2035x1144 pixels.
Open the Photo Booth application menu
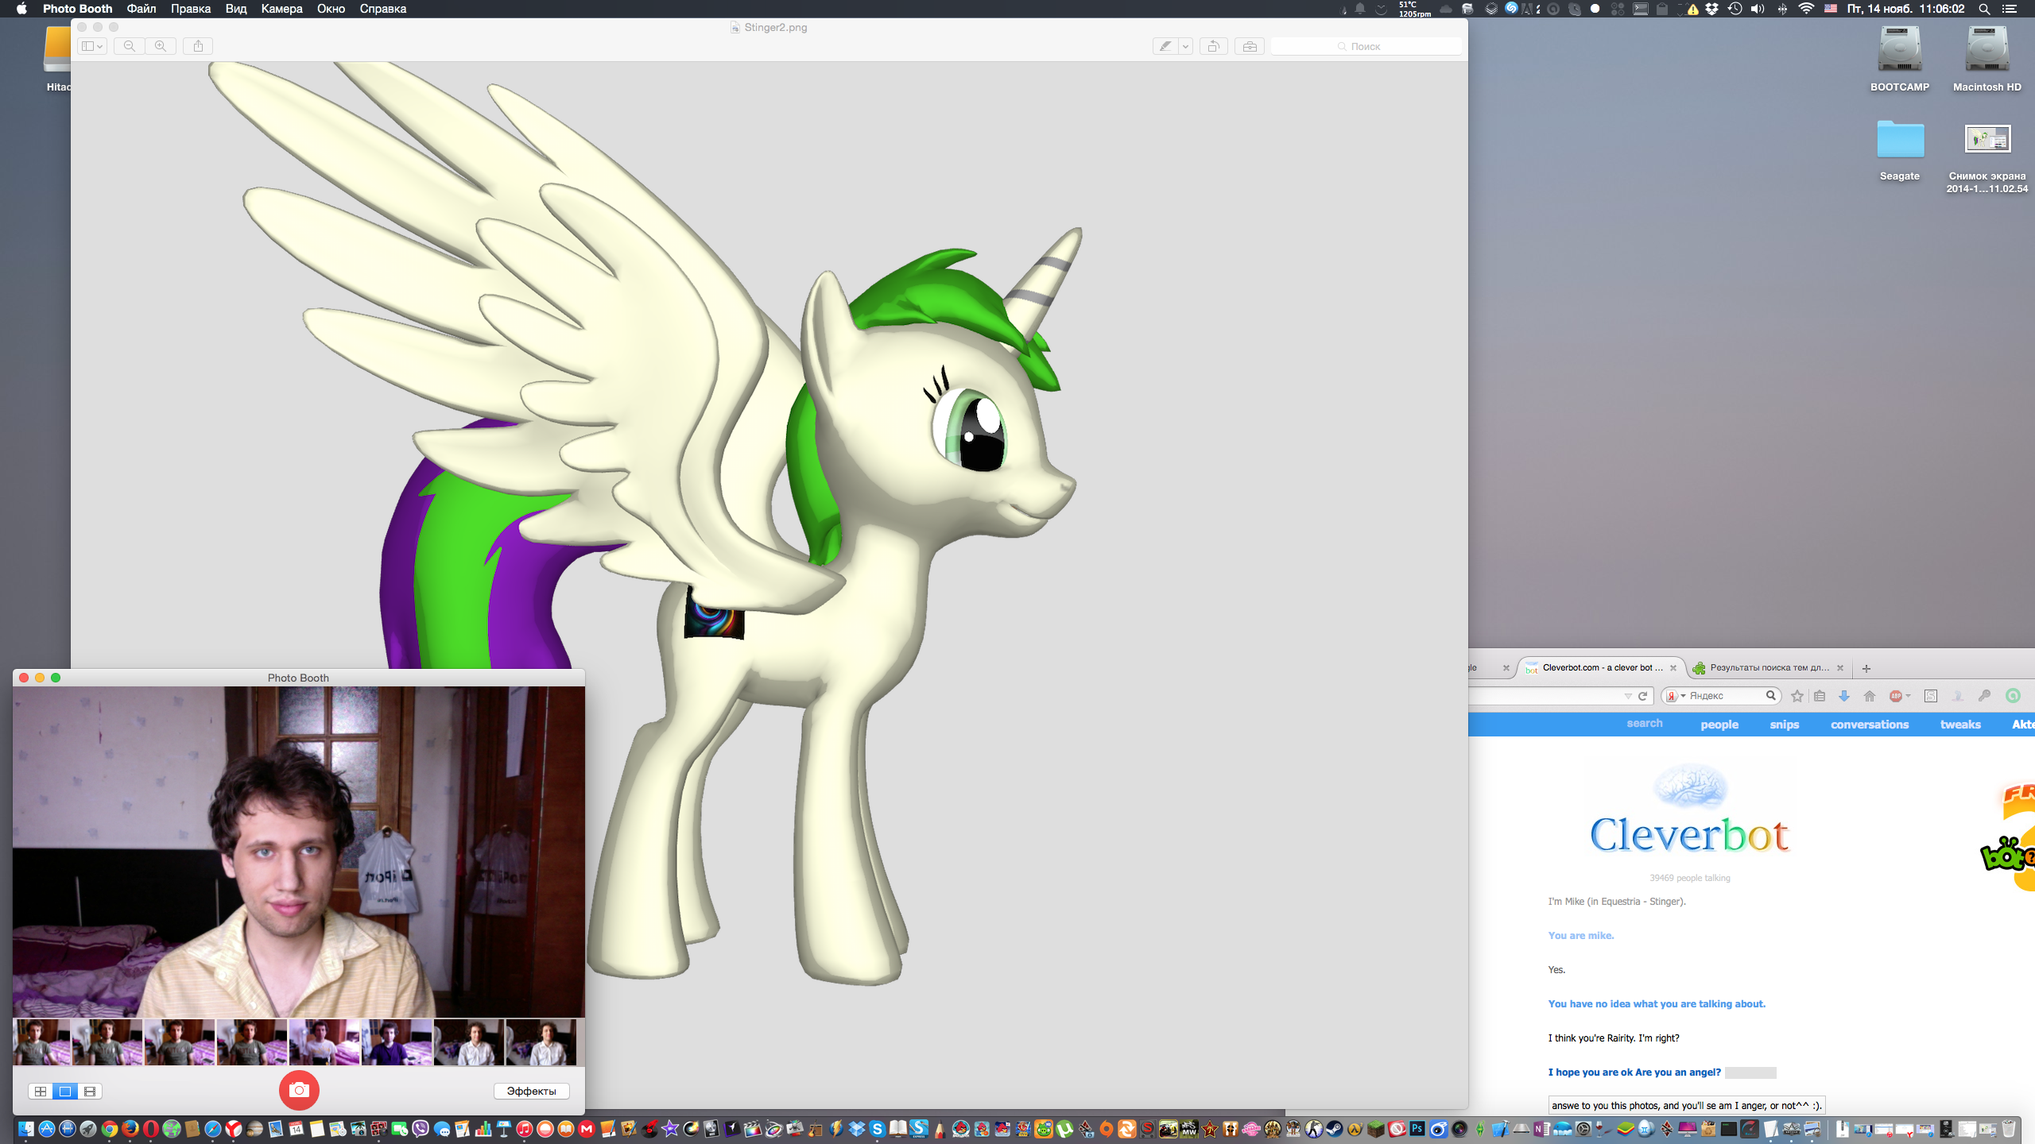coord(77,9)
